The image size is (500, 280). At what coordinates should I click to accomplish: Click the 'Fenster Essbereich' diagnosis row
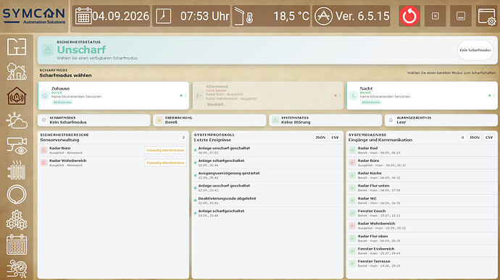(x=422, y=251)
